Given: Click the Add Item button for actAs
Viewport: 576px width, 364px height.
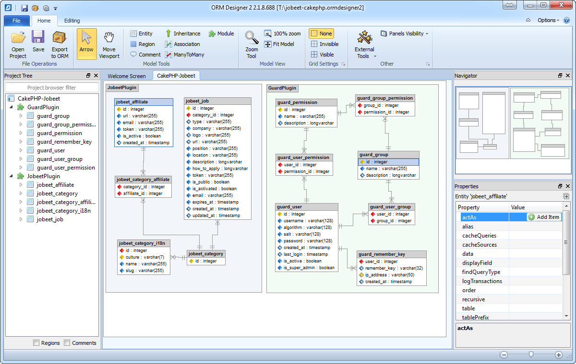Looking at the screenshot, I should 544,217.
